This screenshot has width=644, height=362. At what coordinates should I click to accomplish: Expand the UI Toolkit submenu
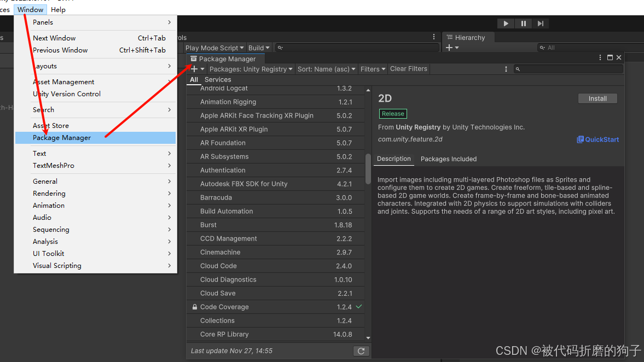(x=95, y=254)
